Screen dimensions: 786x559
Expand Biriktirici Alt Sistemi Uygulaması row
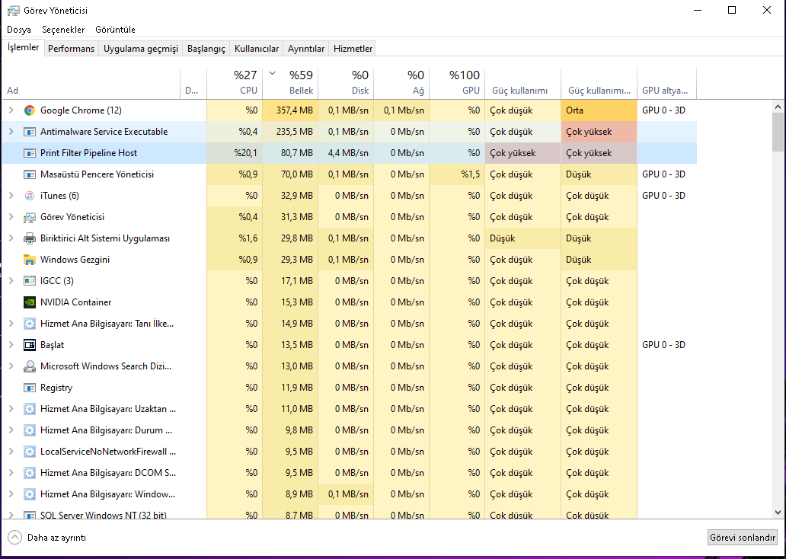[x=11, y=238]
